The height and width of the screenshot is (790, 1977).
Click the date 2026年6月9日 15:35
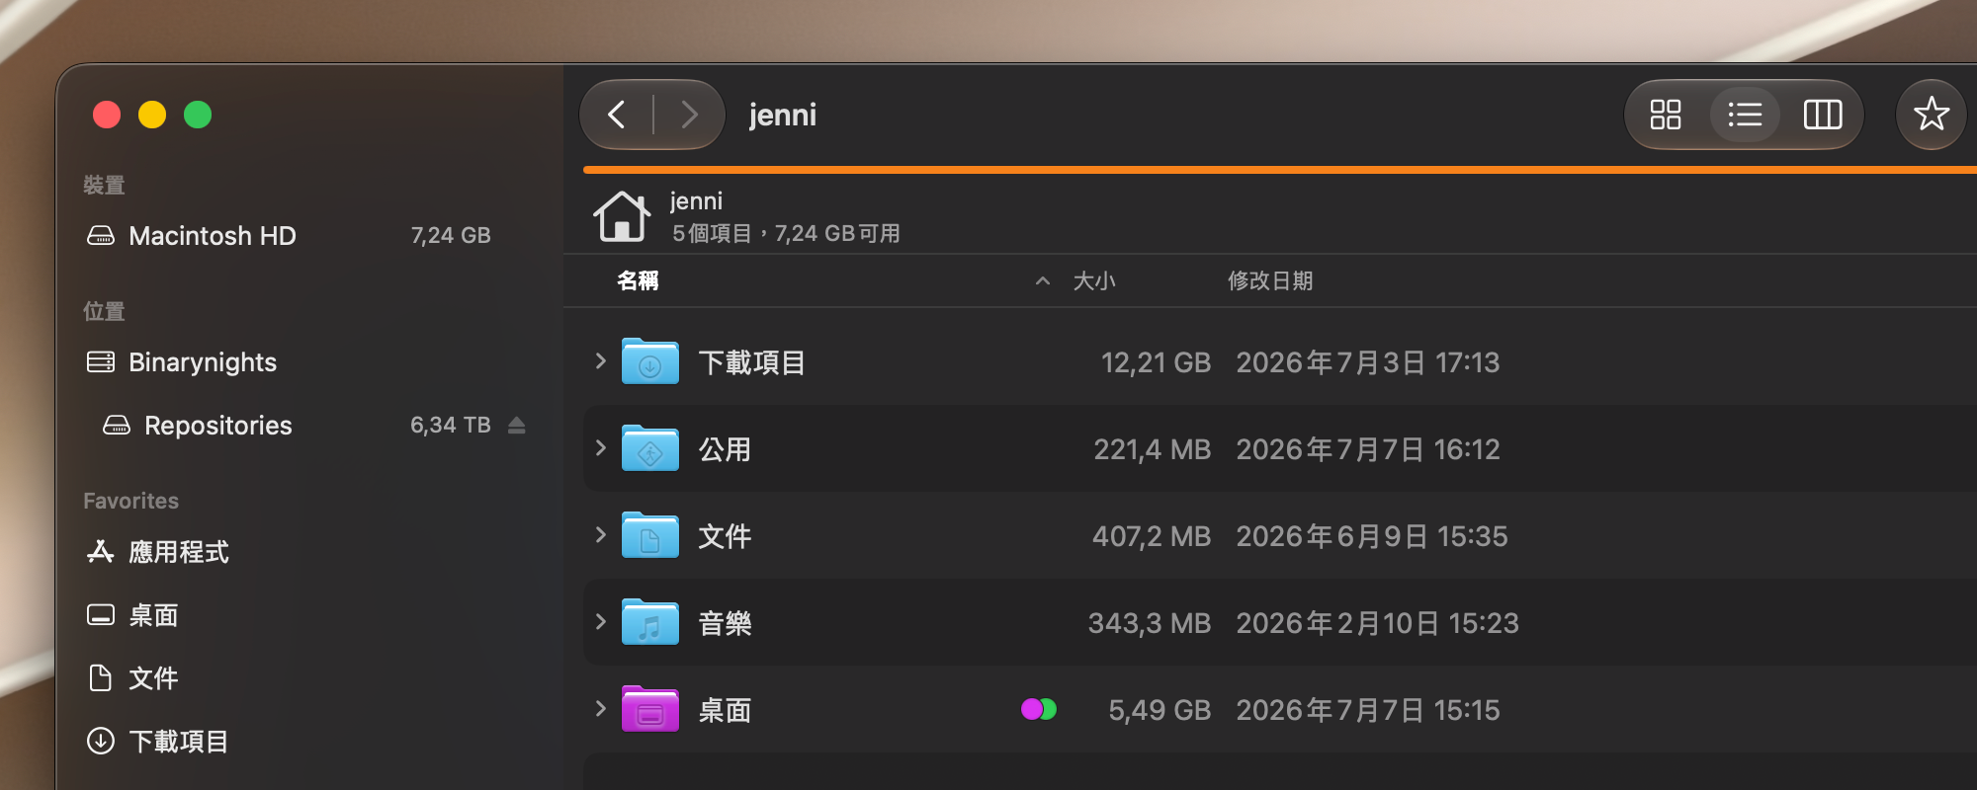coord(1372,536)
